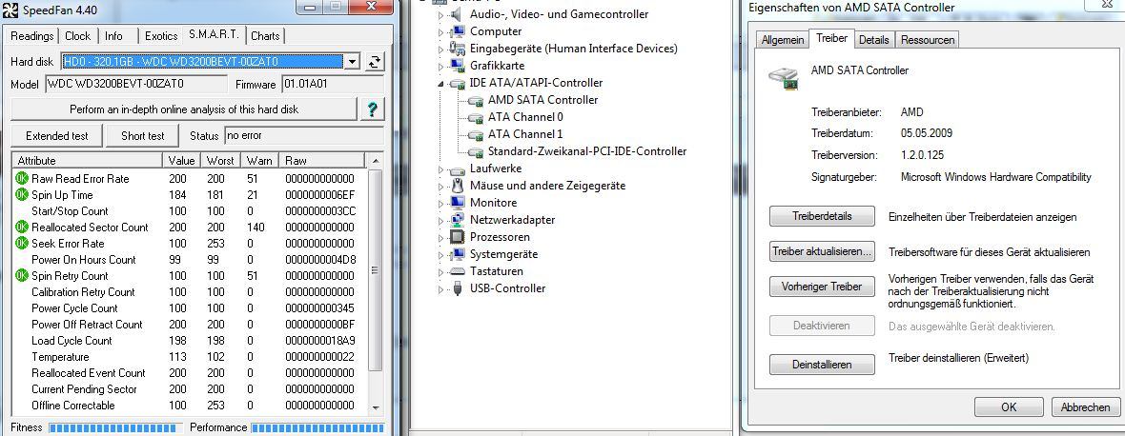Click the green question mark help icon
The width and height of the screenshot is (1125, 436).
click(x=373, y=109)
